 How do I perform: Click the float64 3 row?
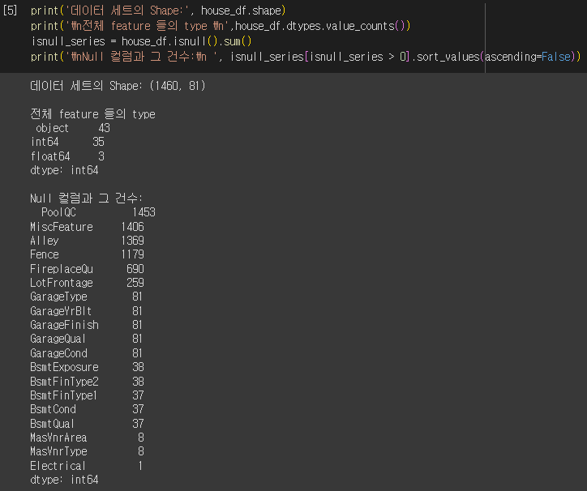click(67, 156)
